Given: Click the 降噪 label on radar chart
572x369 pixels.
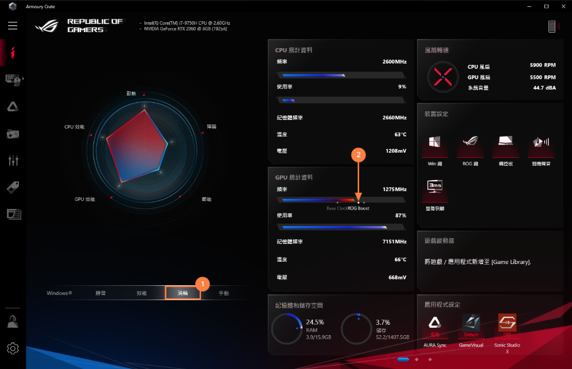Looking at the screenshot, I should point(212,127).
